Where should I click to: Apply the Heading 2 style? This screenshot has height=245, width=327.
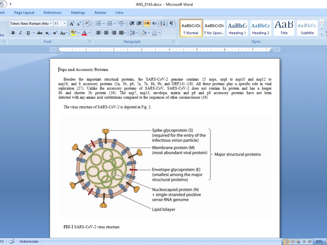click(x=261, y=28)
